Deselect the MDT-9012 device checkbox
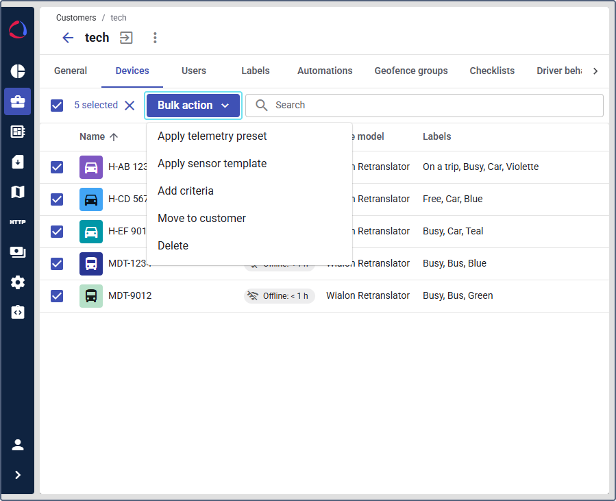This screenshot has height=501, width=616. (x=57, y=296)
